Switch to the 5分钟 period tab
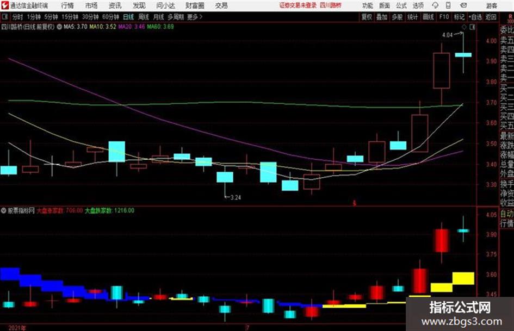 tap(51, 17)
